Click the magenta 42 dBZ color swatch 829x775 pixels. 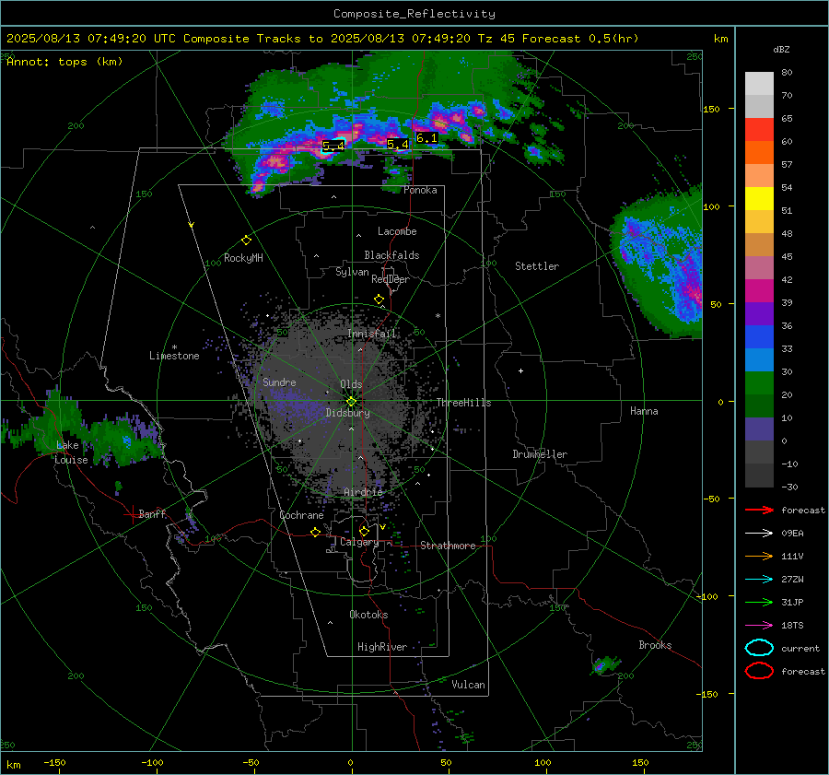click(759, 290)
